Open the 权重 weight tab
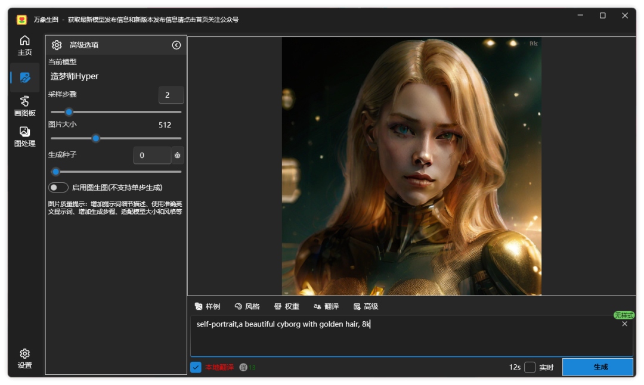 [286, 306]
